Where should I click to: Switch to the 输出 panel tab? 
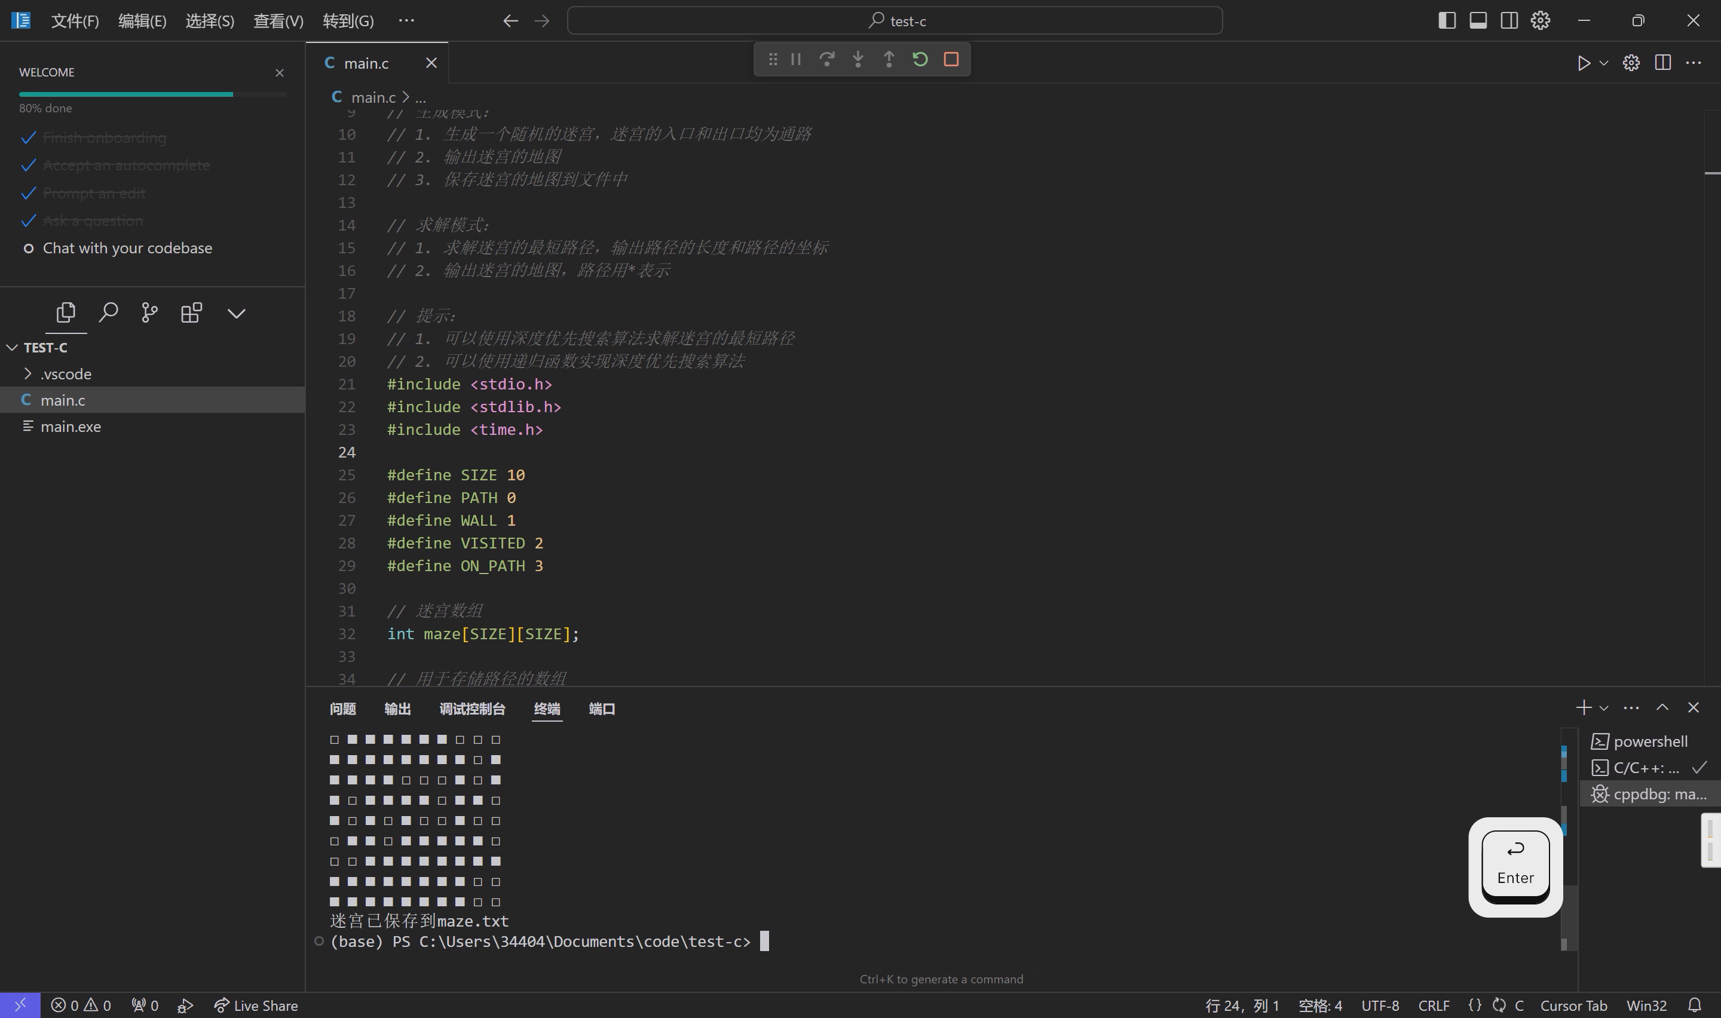[x=397, y=709]
